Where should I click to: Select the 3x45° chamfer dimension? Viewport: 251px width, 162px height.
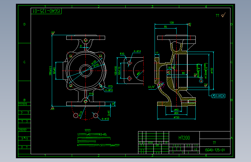(109, 113)
